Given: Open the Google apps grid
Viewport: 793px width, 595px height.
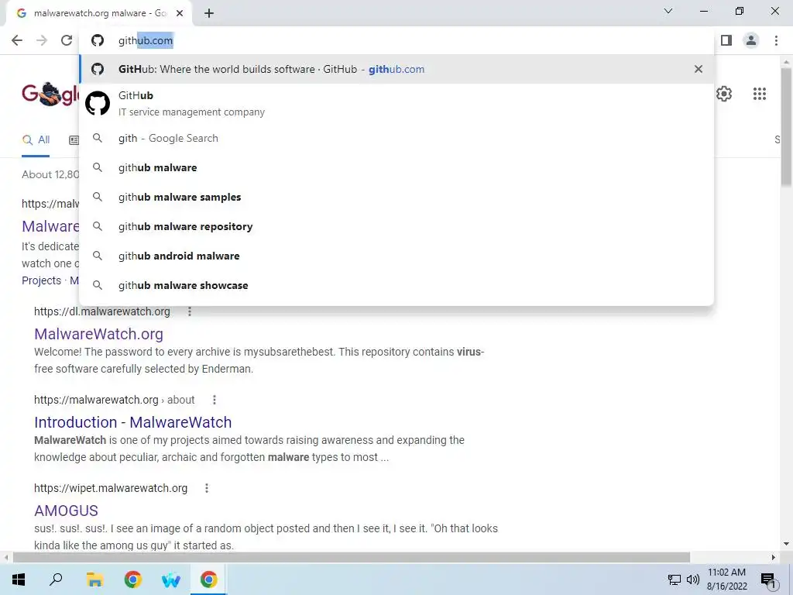Looking at the screenshot, I should coord(759,94).
